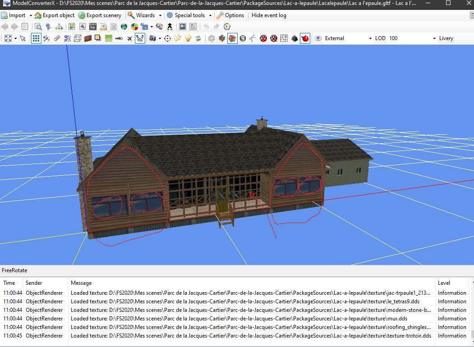The height and width of the screenshot is (347, 474).
Task: Click the black tree arrow icon
Action: pos(170,27)
